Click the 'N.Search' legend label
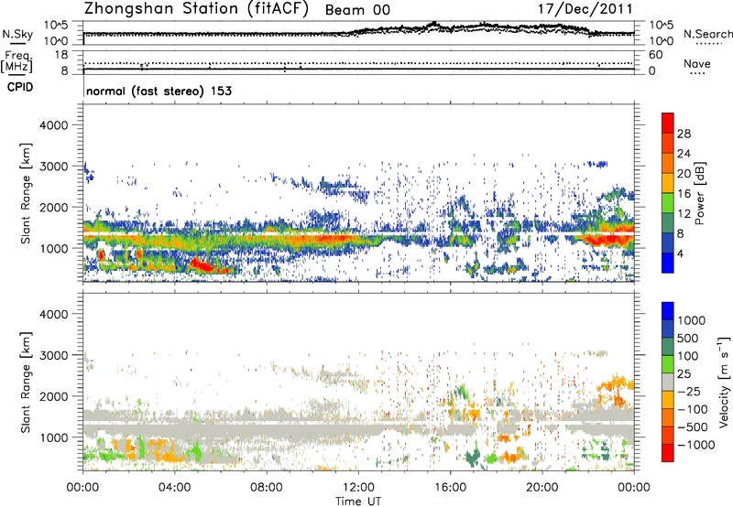The image size is (733, 507). 707,34
